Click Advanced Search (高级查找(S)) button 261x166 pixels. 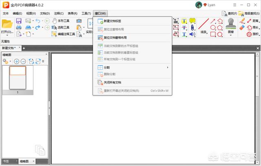(249, 13)
